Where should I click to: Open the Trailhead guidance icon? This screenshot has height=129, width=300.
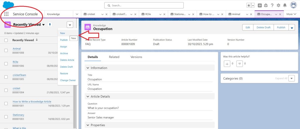(x=266, y=5)
